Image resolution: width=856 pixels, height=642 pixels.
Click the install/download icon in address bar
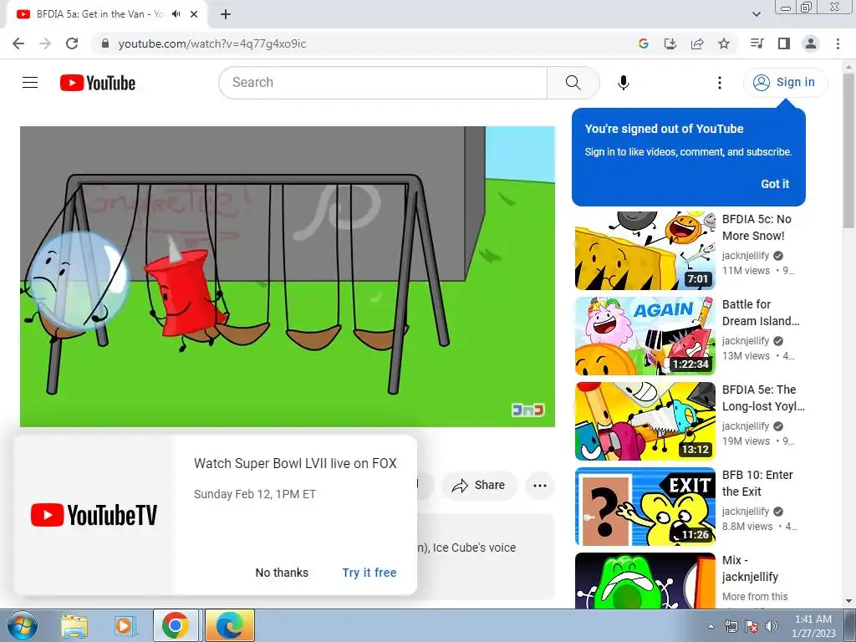pos(670,43)
